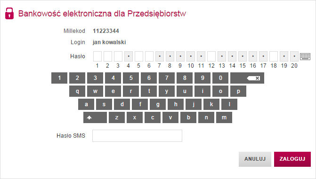Tap the letter g key
This screenshot has width=316, height=179.
click(x=158, y=104)
